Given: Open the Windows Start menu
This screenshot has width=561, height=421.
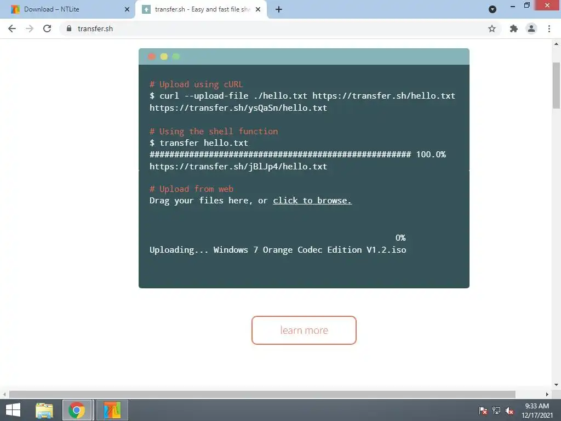Looking at the screenshot, I should pos(13,410).
